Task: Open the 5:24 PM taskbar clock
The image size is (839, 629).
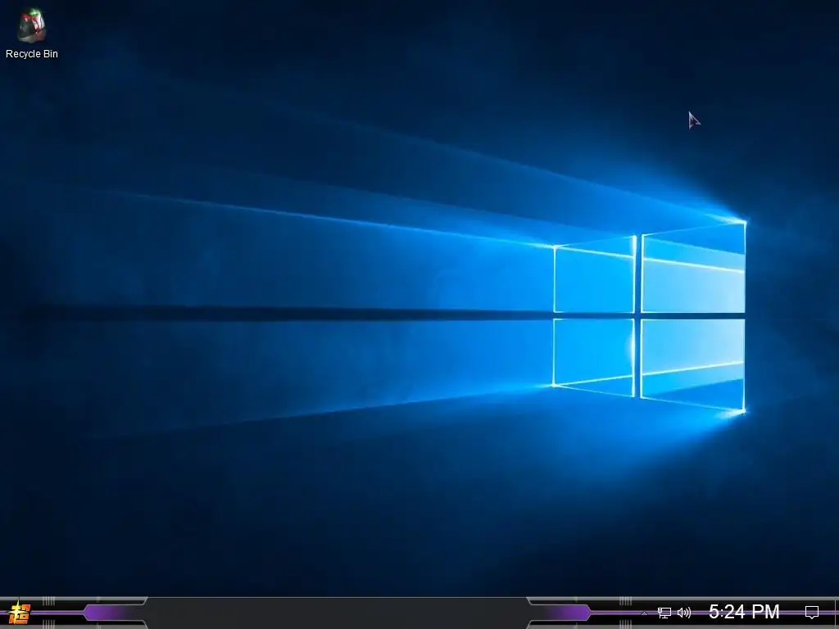Action: coord(744,612)
